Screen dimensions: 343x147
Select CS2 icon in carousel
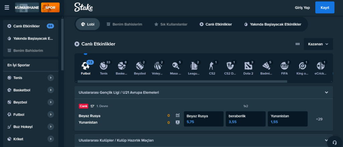click(x=212, y=68)
